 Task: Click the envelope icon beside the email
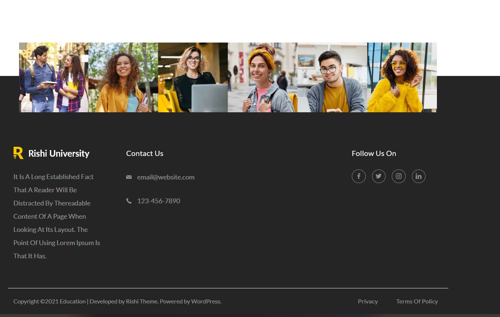(129, 177)
